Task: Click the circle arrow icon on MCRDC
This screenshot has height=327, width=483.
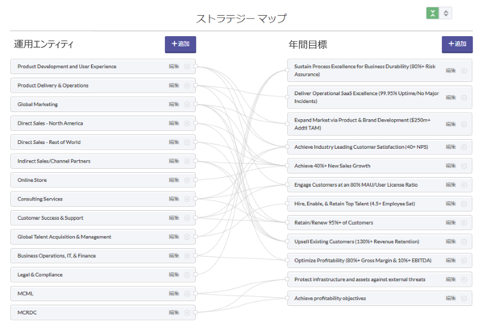Action: click(x=187, y=313)
